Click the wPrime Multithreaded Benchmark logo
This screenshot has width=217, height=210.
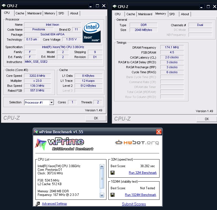(64, 144)
